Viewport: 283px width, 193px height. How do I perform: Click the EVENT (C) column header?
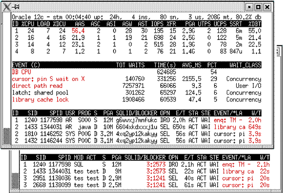coord(26,65)
